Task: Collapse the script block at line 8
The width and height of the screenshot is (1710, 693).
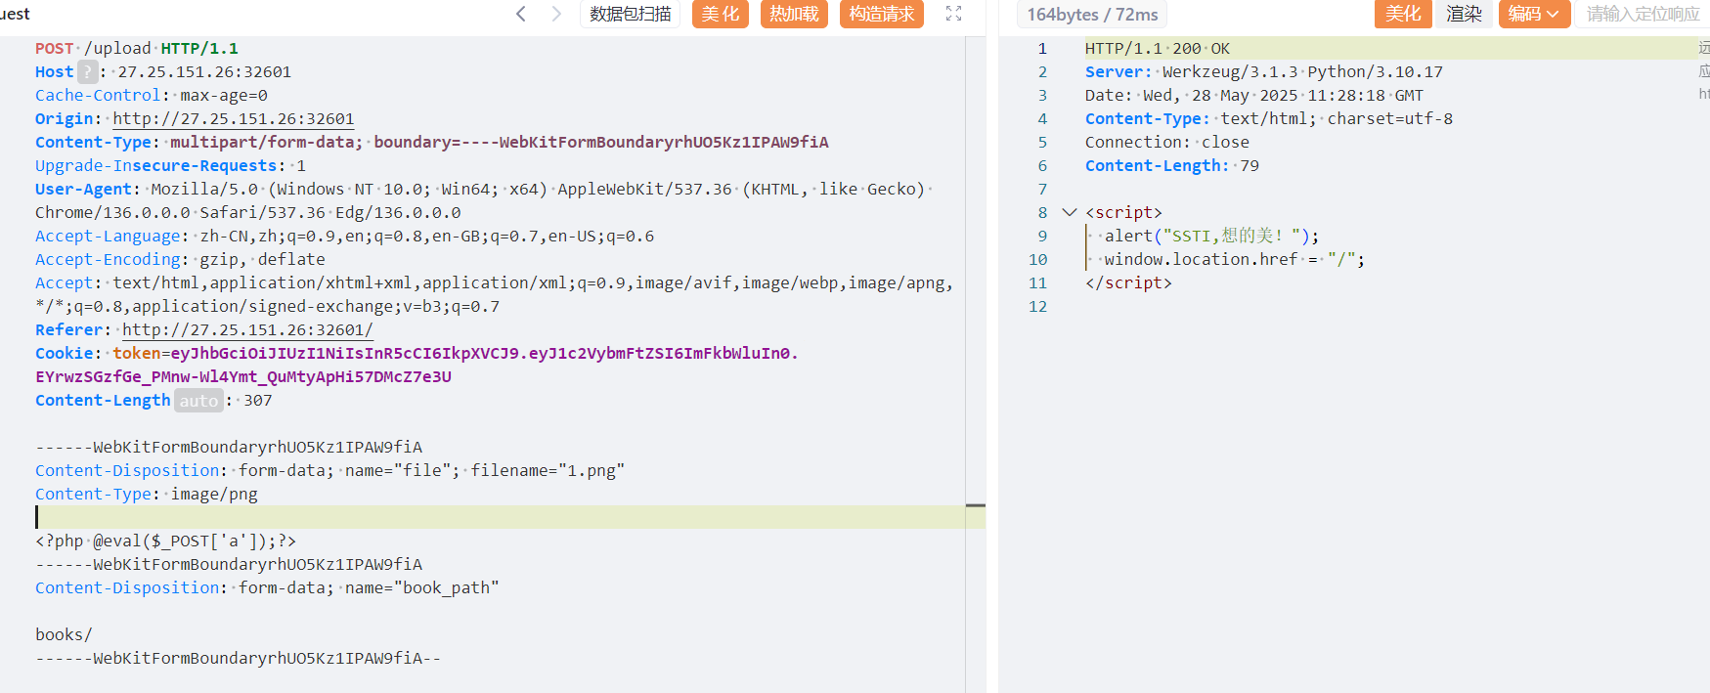Action: coord(1069,212)
